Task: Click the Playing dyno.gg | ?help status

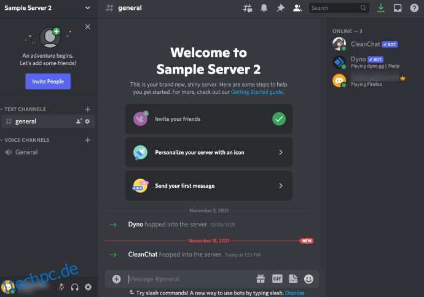Action: [375, 66]
